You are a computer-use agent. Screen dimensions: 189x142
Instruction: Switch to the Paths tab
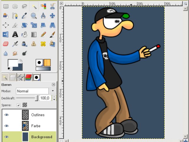(21, 77)
